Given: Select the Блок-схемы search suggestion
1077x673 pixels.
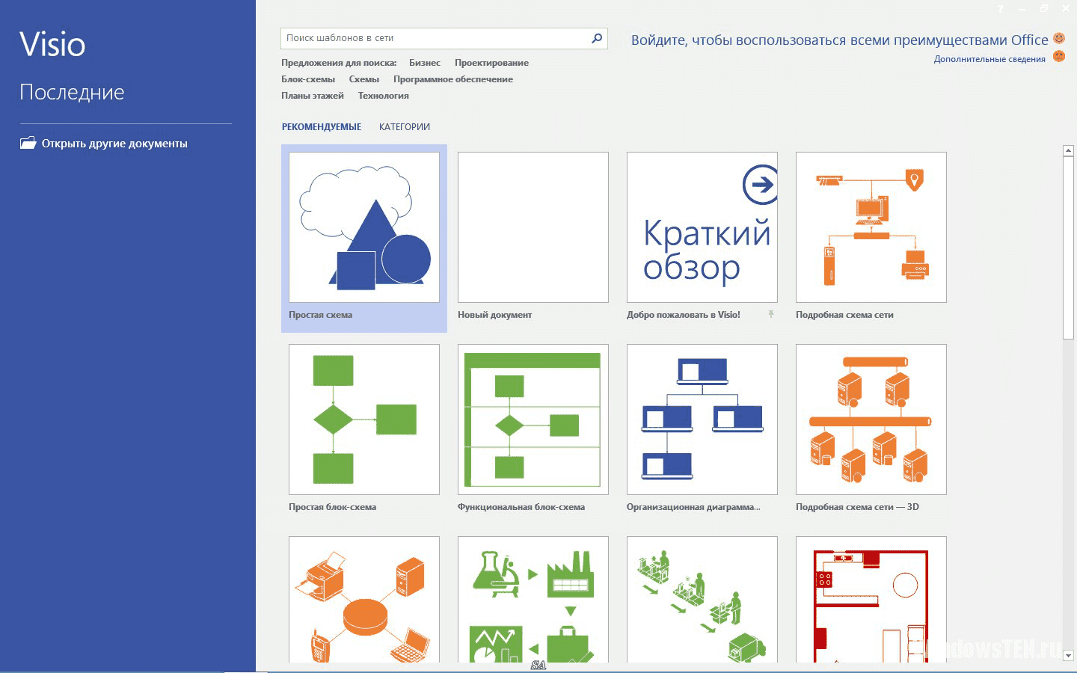Looking at the screenshot, I should (308, 79).
